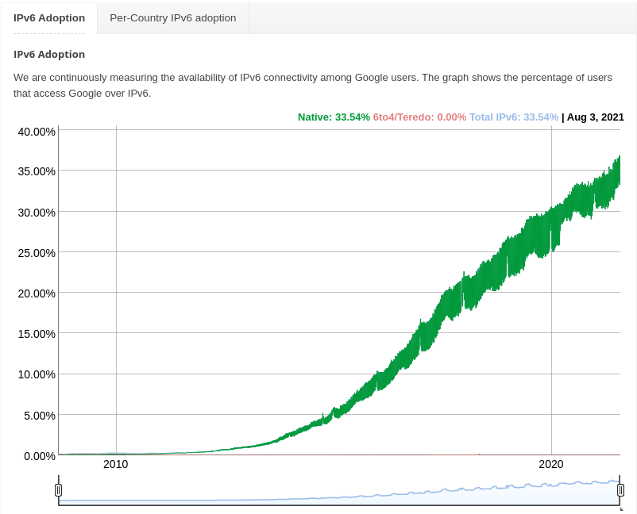Screen dimensions: 637x514
Task: Click the 40.00% y-axis label
Action: click(x=37, y=132)
